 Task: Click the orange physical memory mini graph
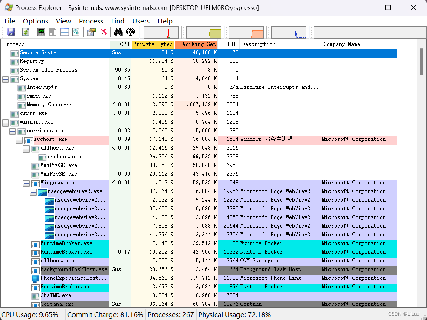click(246, 33)
